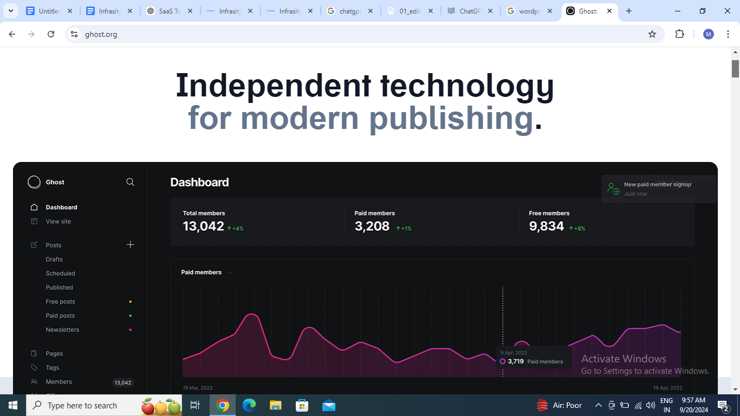
Task: Click the Pages icon in sidebar
Action: 34,353
